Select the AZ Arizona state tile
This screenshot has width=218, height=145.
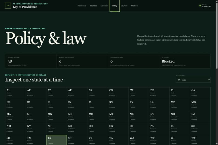pyautogui.click(x=57, y=93)
